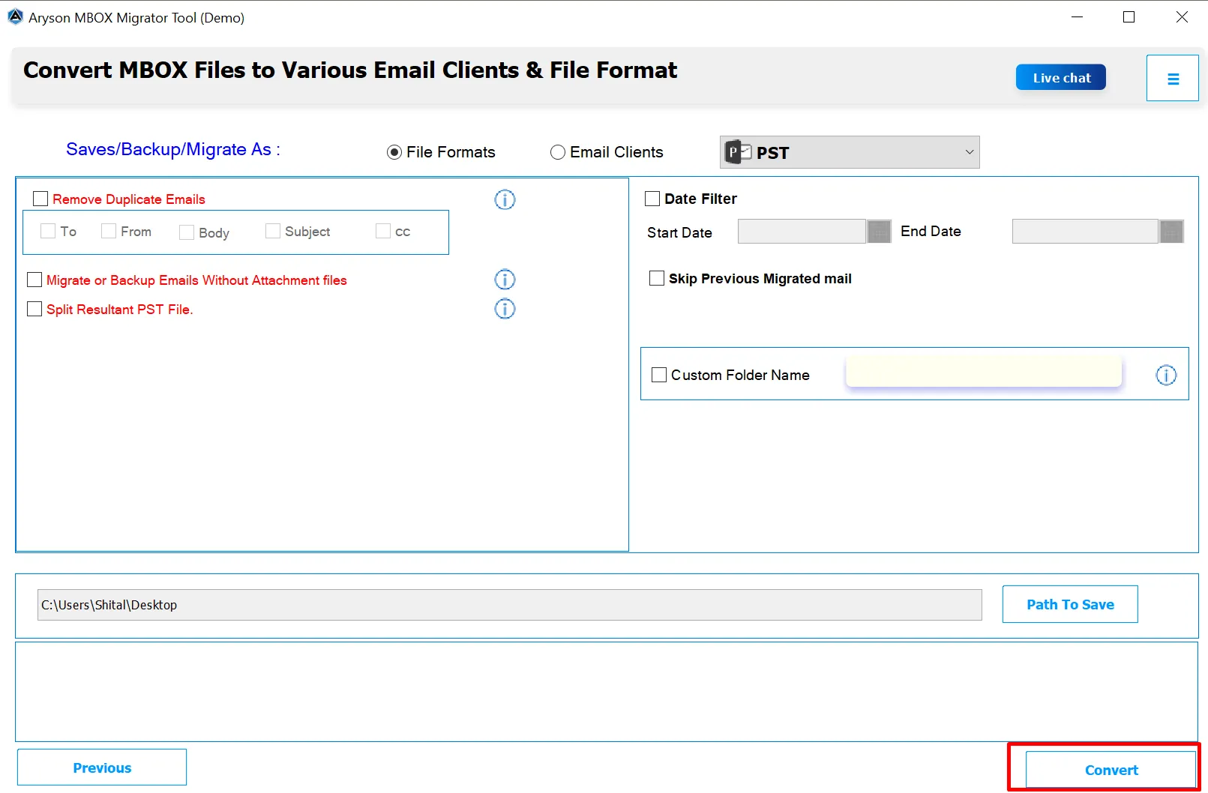Click info icon next to Split Resultant PST File
The width and height of the screenshot is (1208, 793).
(505, 309)
